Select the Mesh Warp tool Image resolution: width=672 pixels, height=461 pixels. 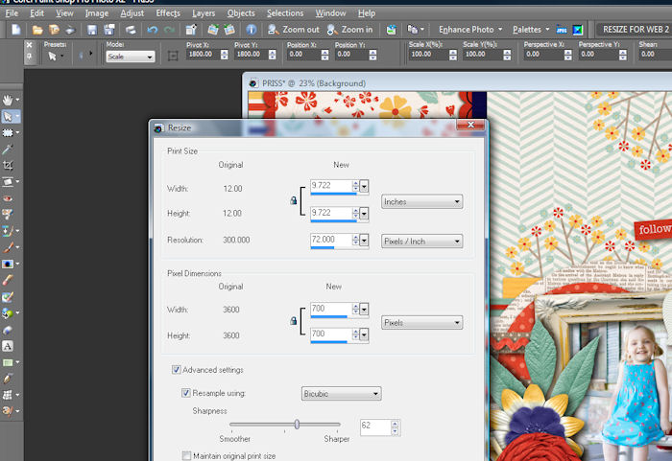[8, 395]
